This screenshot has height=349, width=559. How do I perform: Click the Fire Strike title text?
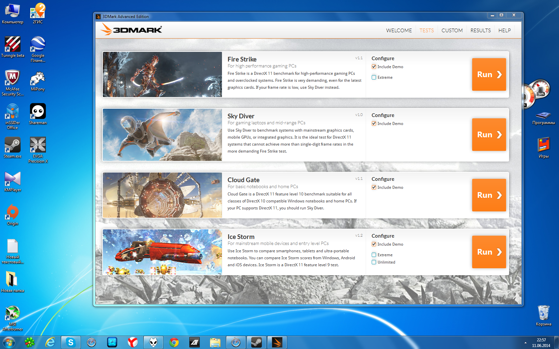click(242, 59)
